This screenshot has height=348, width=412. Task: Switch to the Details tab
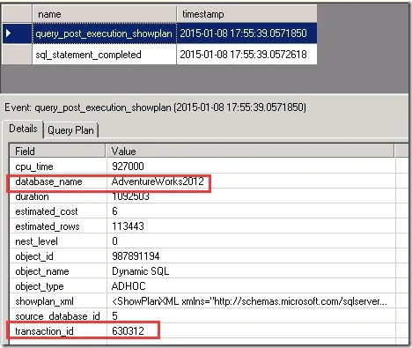pos(23,129)
